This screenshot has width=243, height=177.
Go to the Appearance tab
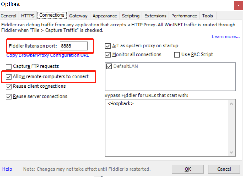tap(105, 16)
